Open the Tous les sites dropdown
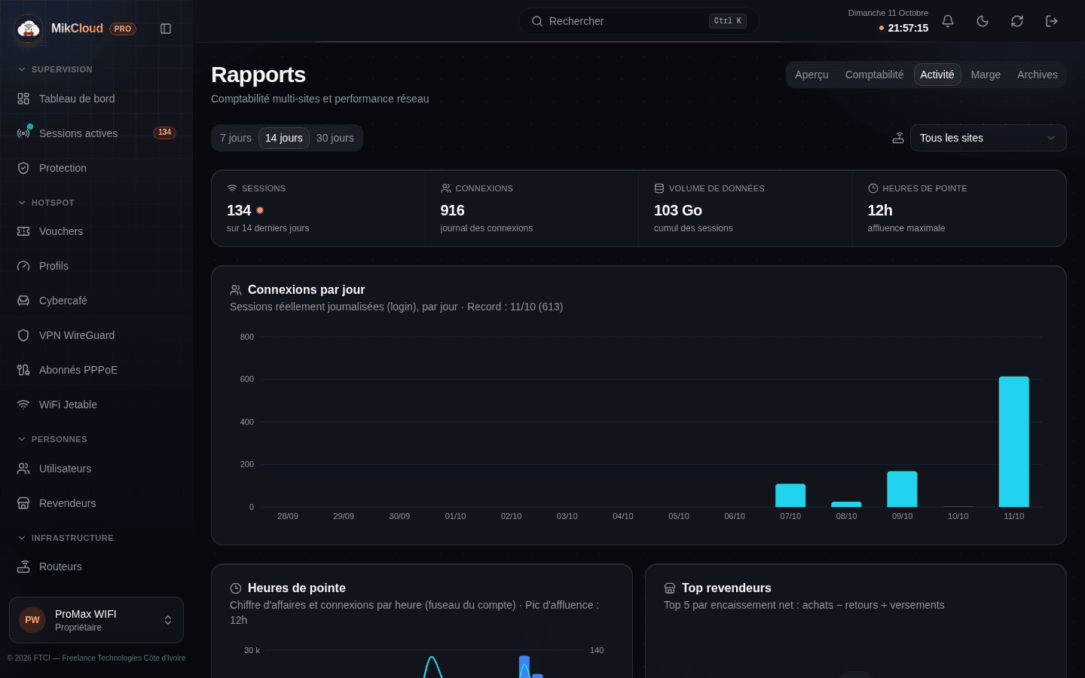1085x678 pixels. point(989,138)
